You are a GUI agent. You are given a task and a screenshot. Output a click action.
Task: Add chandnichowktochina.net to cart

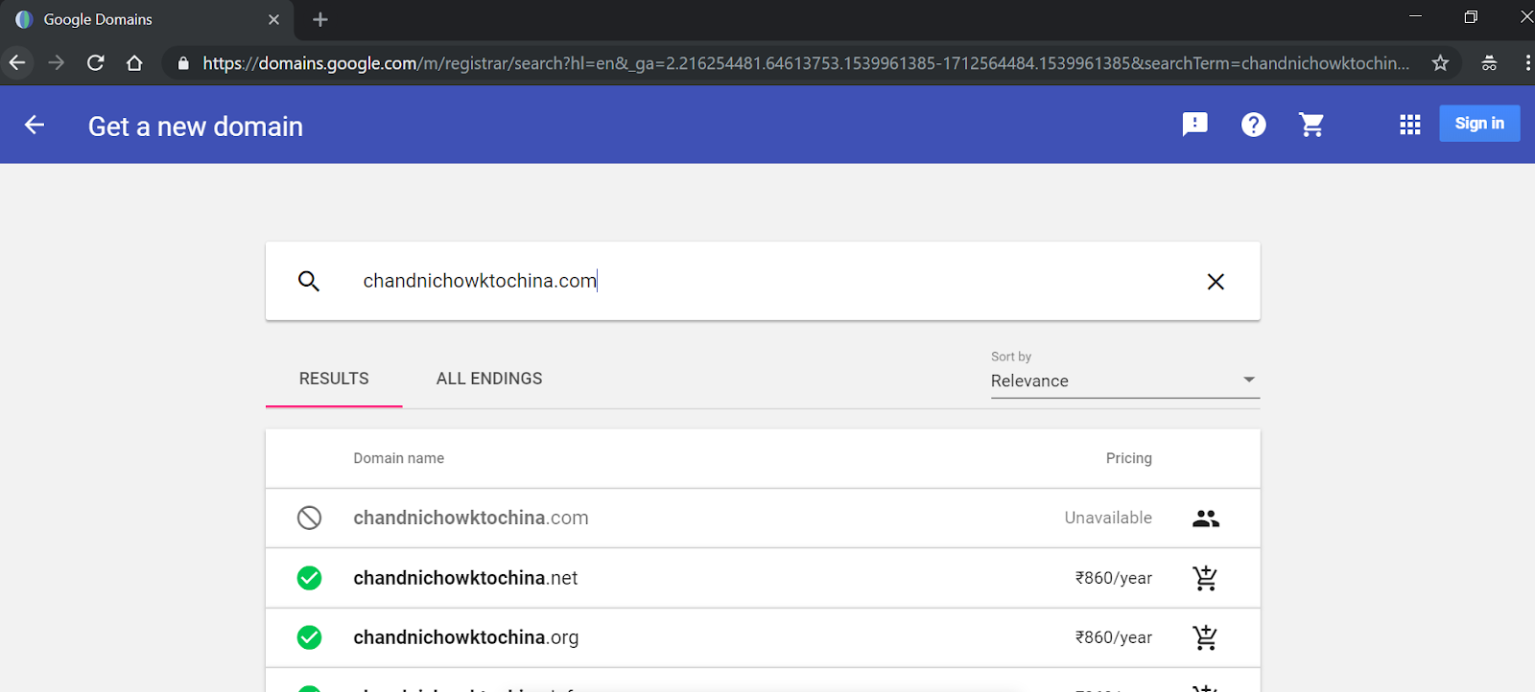tap(1205, 578)
